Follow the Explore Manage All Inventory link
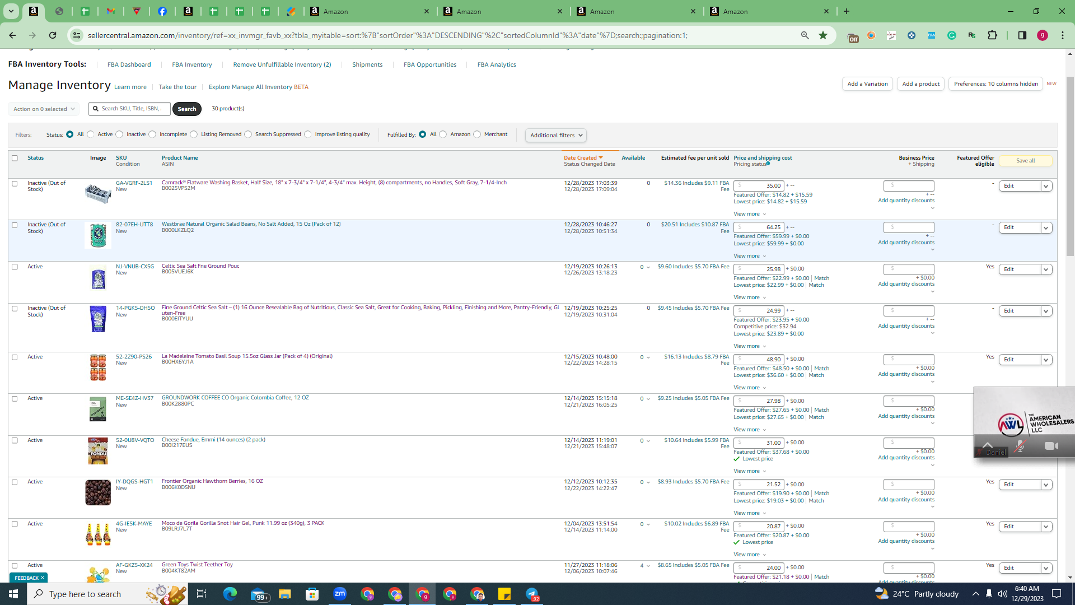The width and height of the screenshot is (1075, 605). [x=258, y=87]
